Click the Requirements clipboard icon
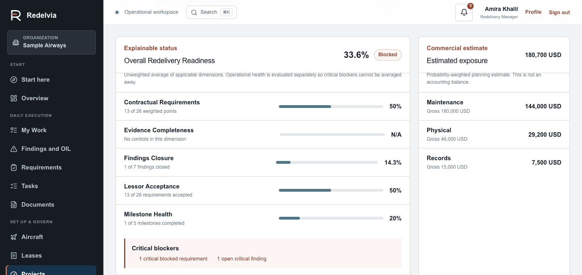The image size is (582, 275). pos(14,167)
